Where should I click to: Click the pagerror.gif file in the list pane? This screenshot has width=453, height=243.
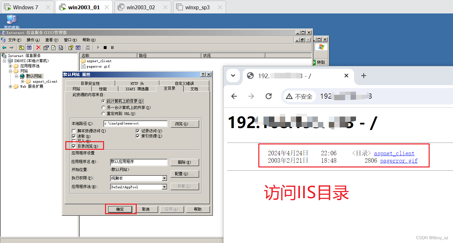(95, 66)
